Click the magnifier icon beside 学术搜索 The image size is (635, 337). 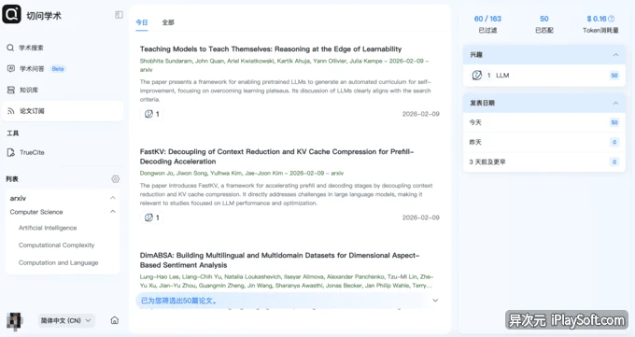(10, 48)
